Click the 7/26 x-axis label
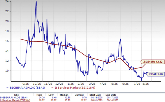 point(137,84)
